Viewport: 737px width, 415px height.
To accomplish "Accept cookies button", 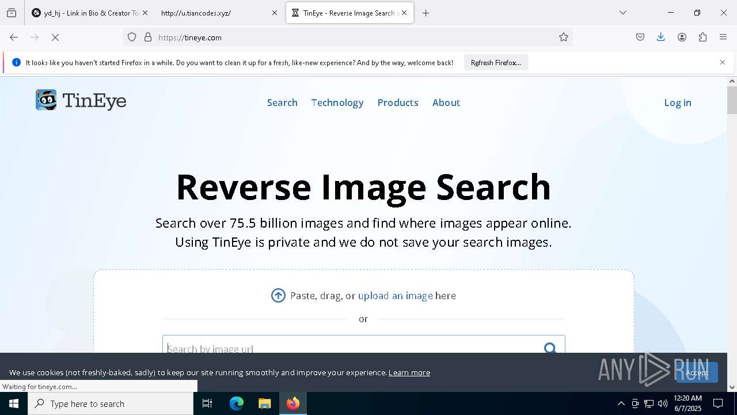I will pyautogui.click(x=697, y=372).
